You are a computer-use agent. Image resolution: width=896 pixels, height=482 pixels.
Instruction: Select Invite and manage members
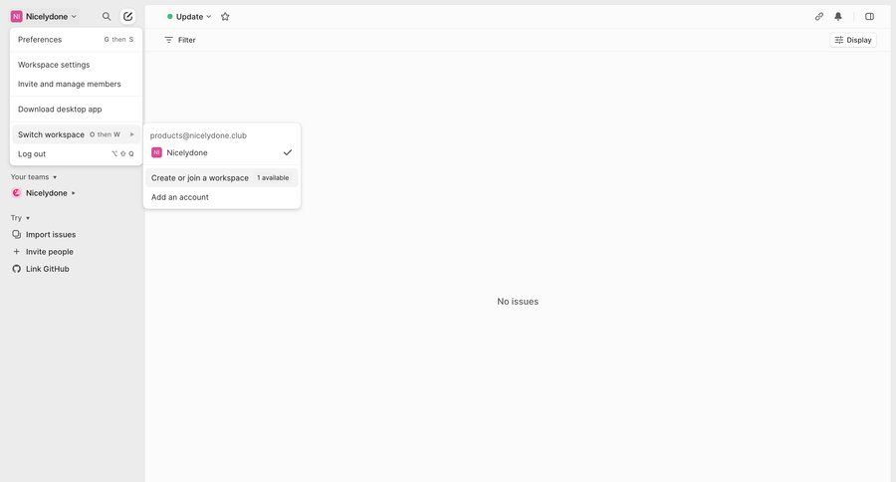pos(76,84)
